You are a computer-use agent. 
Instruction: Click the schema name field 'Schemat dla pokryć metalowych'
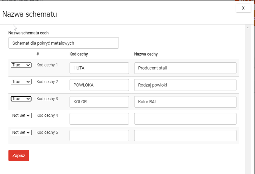coord(64,43)
